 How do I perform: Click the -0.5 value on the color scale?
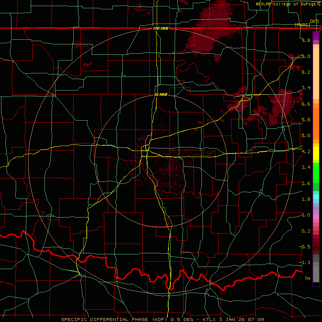pos(304,247)
